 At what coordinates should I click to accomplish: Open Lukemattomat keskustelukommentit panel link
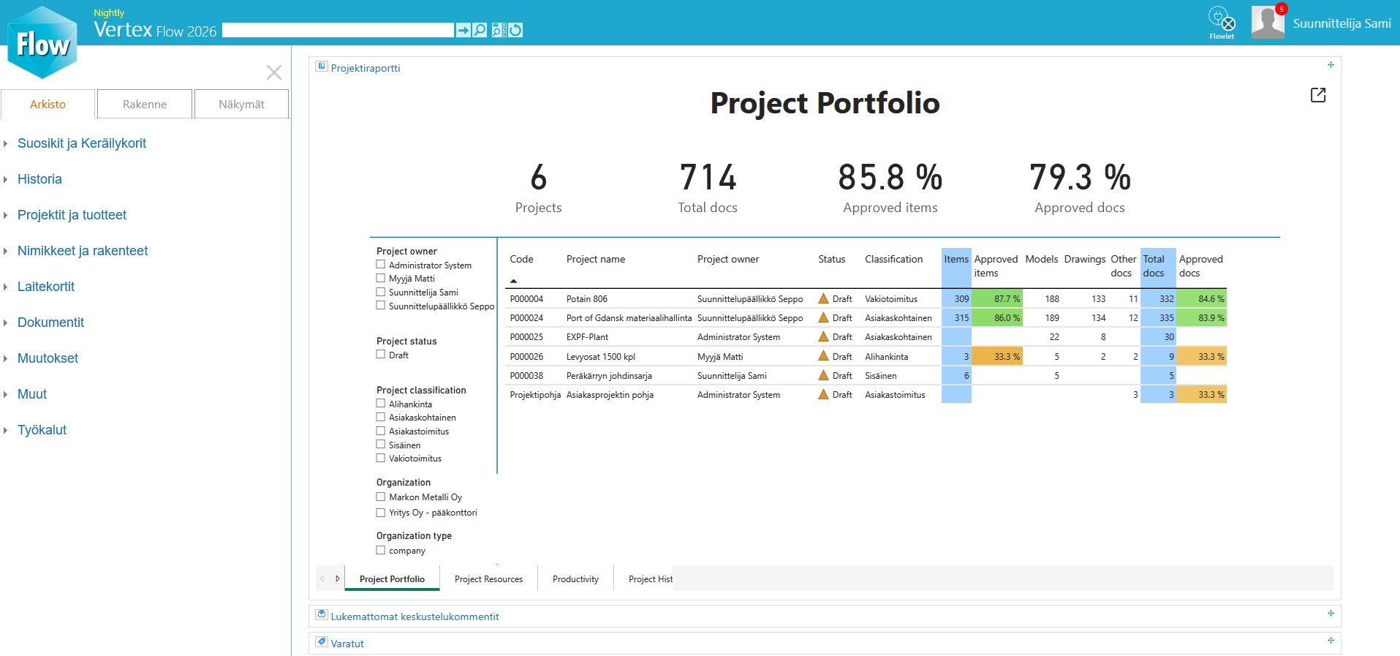[x=415, y=617]
